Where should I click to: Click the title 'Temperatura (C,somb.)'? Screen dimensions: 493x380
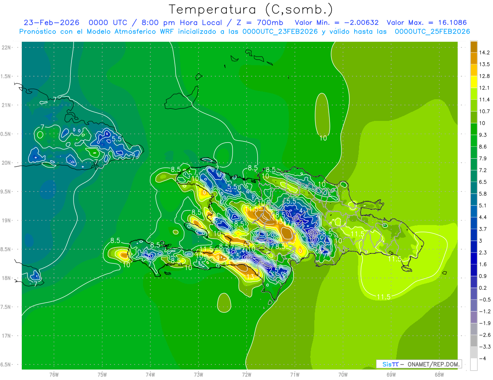pyautogui.click(x=251, y=9)
